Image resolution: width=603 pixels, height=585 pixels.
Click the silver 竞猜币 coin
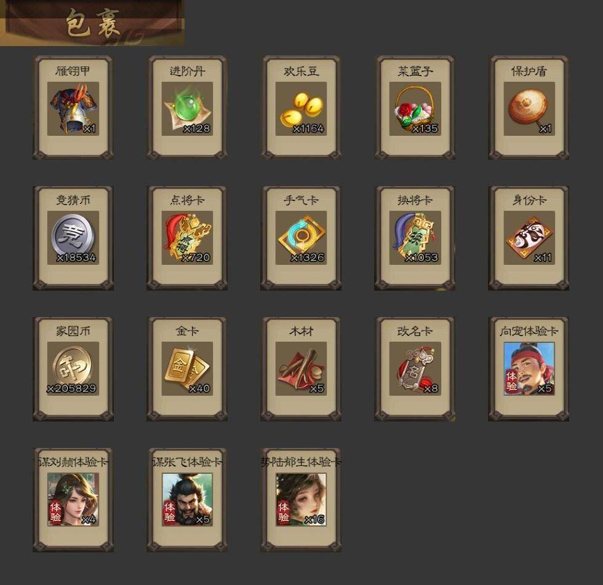pyautogui.click(x=73, y=238)
